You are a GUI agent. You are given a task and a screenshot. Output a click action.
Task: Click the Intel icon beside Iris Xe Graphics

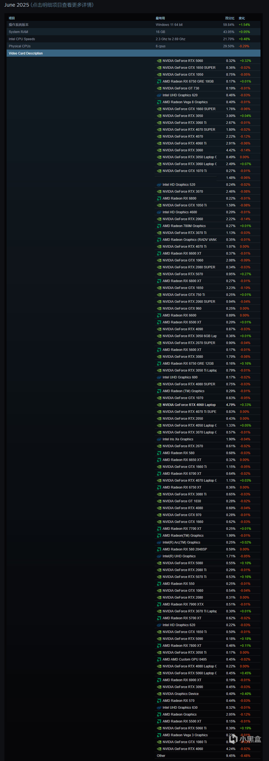159,439
